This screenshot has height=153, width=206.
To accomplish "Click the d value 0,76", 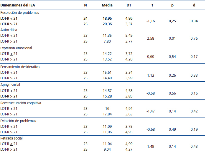I will coord(194,38).
